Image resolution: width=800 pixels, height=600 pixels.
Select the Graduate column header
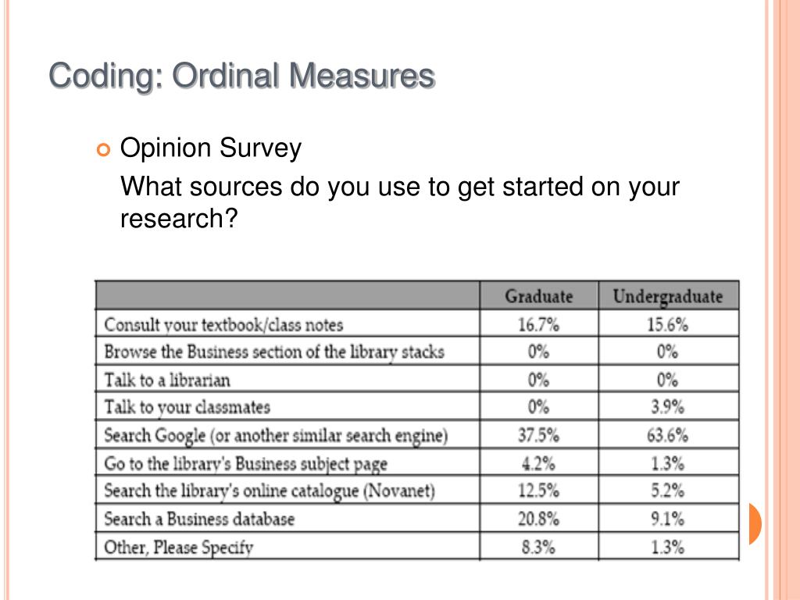coord(539,296)
